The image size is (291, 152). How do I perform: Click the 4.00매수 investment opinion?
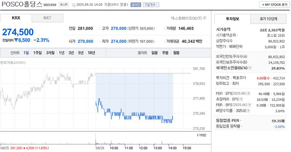pos(263,78)
